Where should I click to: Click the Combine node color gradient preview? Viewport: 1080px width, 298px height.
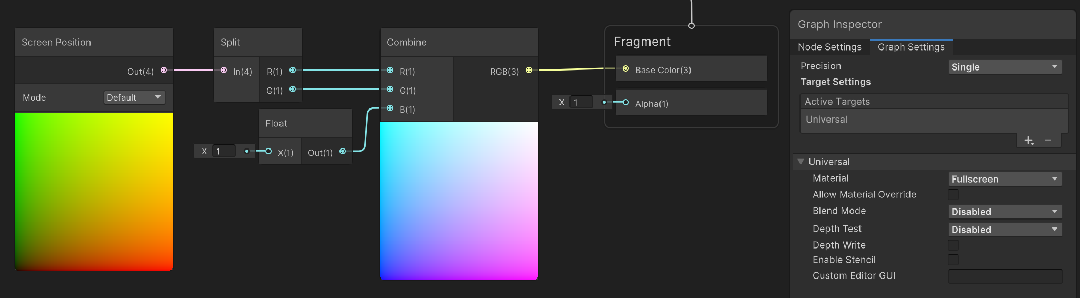point(459,201)
